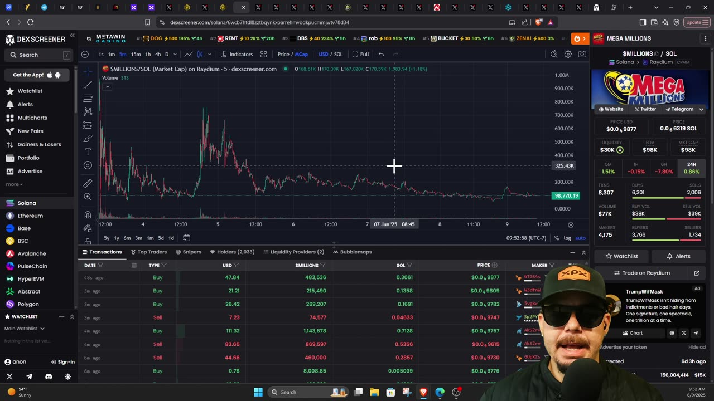This screenshot has width=714, height=401.
Task: Select the text annotation tool
Action: click(x=88, y=152)
